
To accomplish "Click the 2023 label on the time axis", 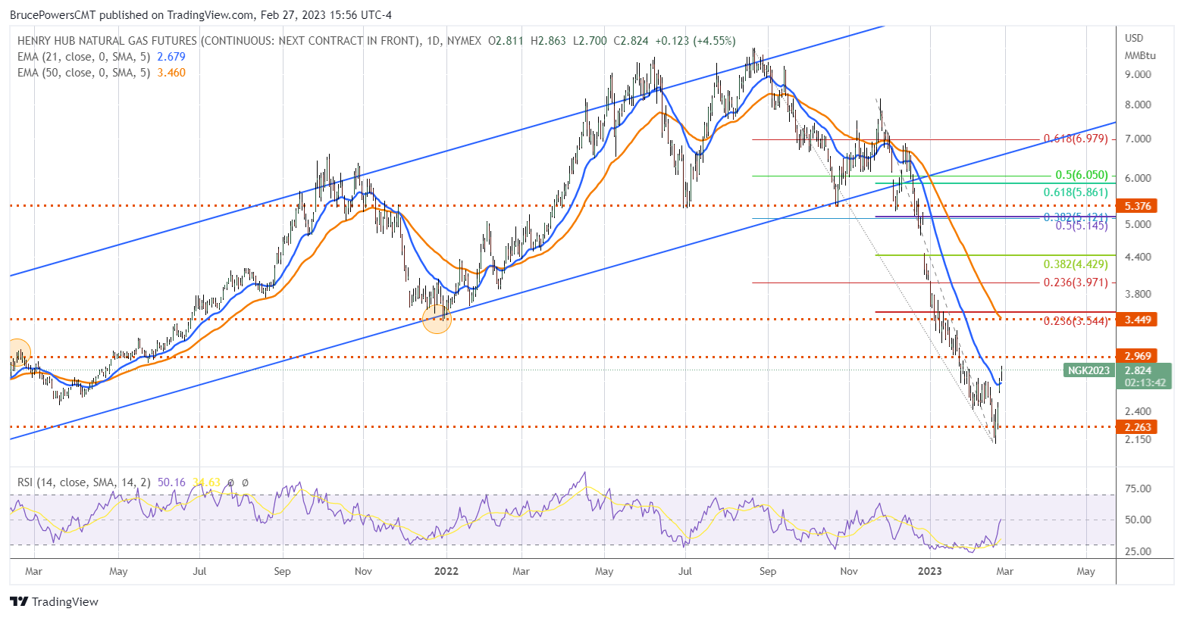I will point(929,572).
